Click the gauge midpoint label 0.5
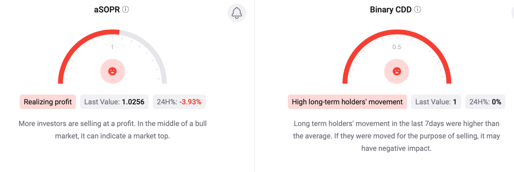 pos(397,47)
